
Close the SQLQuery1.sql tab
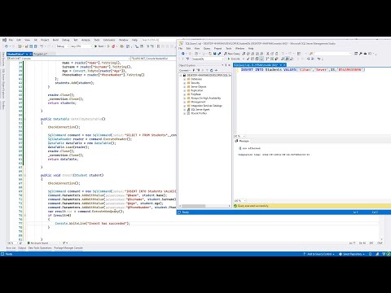(284, 65)
